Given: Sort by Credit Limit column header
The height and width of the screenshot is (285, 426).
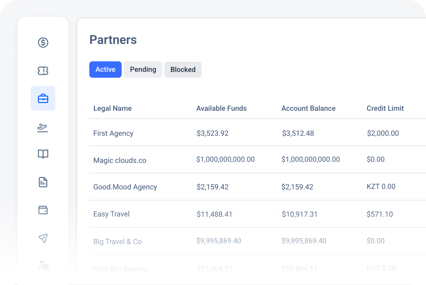Looking at the screenshot, I should (385, 108).
